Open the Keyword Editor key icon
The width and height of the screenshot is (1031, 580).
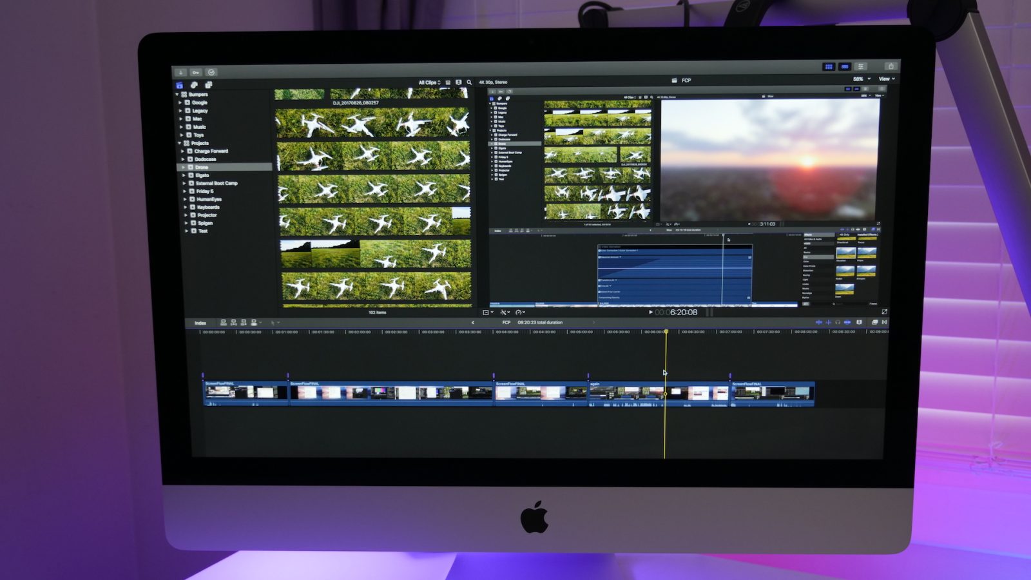[x=196, y=72]
